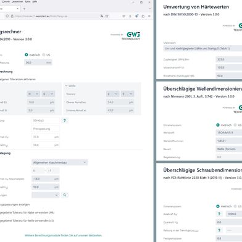Click the hub upper deviation field showing 16.0
This screenshot has height=242, width=242.
(41, 102)
